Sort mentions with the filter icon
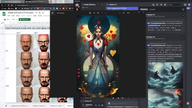192x108 pixels. coord(183,9)
